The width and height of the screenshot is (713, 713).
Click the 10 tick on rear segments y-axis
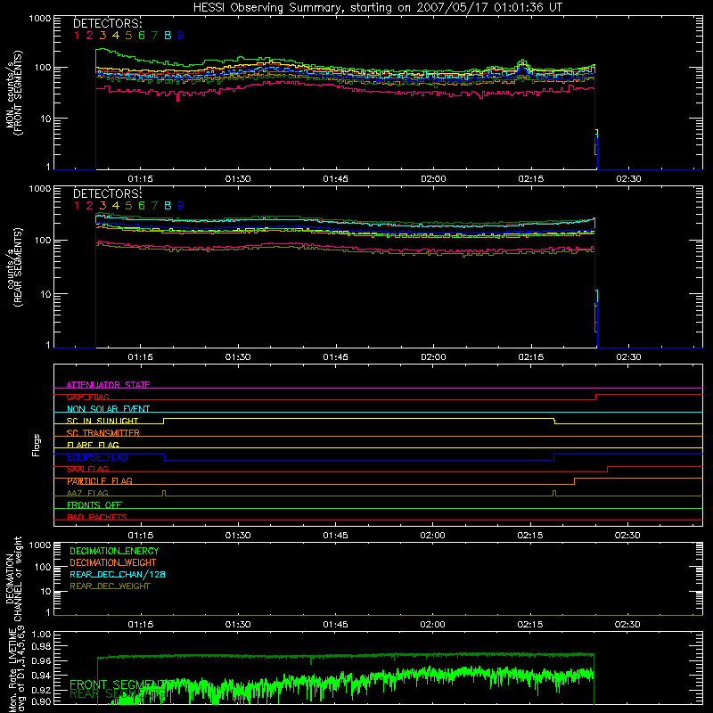coord(45,294)
